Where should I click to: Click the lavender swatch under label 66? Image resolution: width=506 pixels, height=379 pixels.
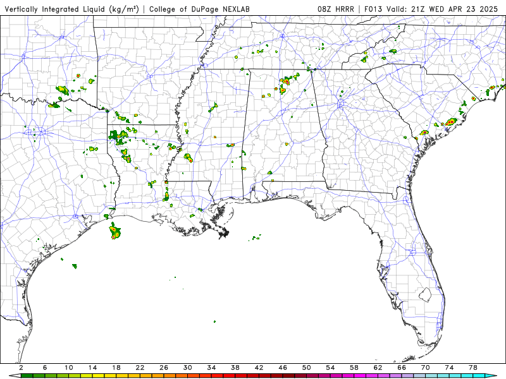click(x=407, y=376)
